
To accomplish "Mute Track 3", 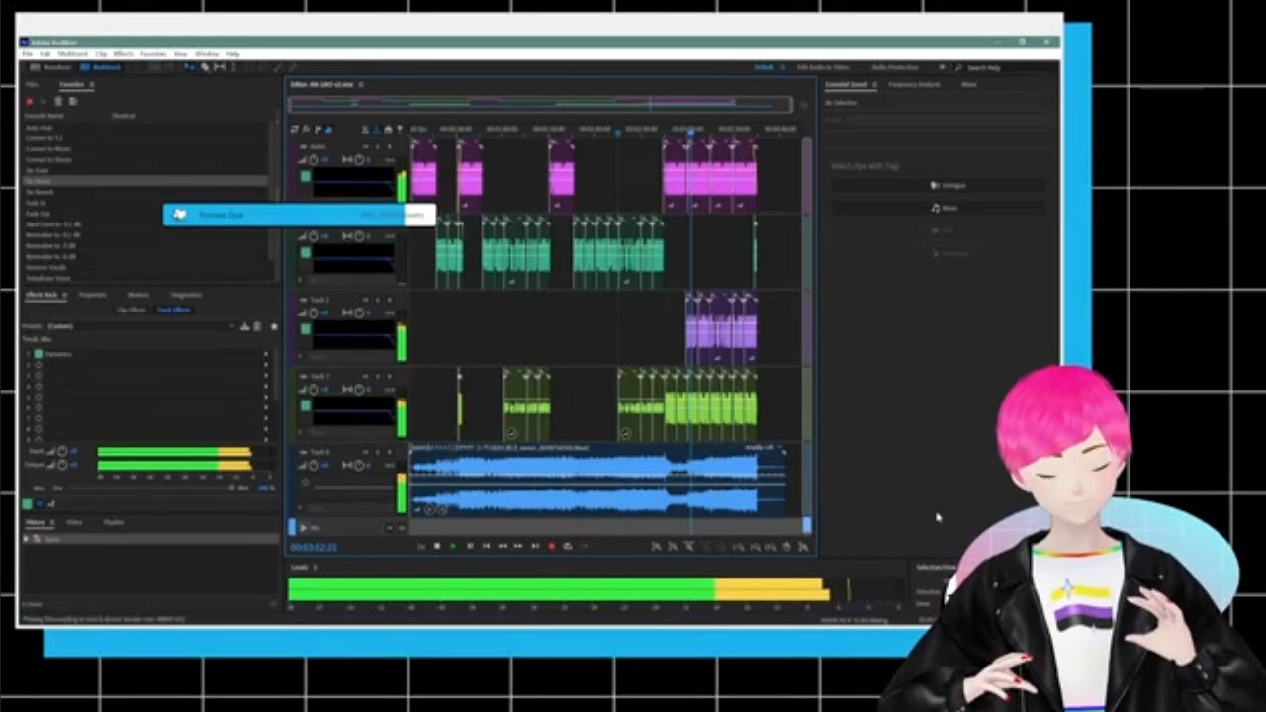I will click(365, 300).
